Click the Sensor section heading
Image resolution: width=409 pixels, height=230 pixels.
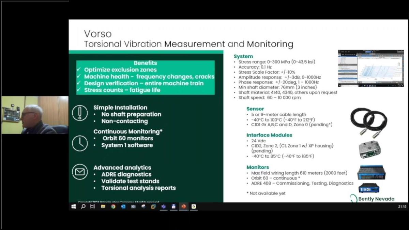pos(255,109)
